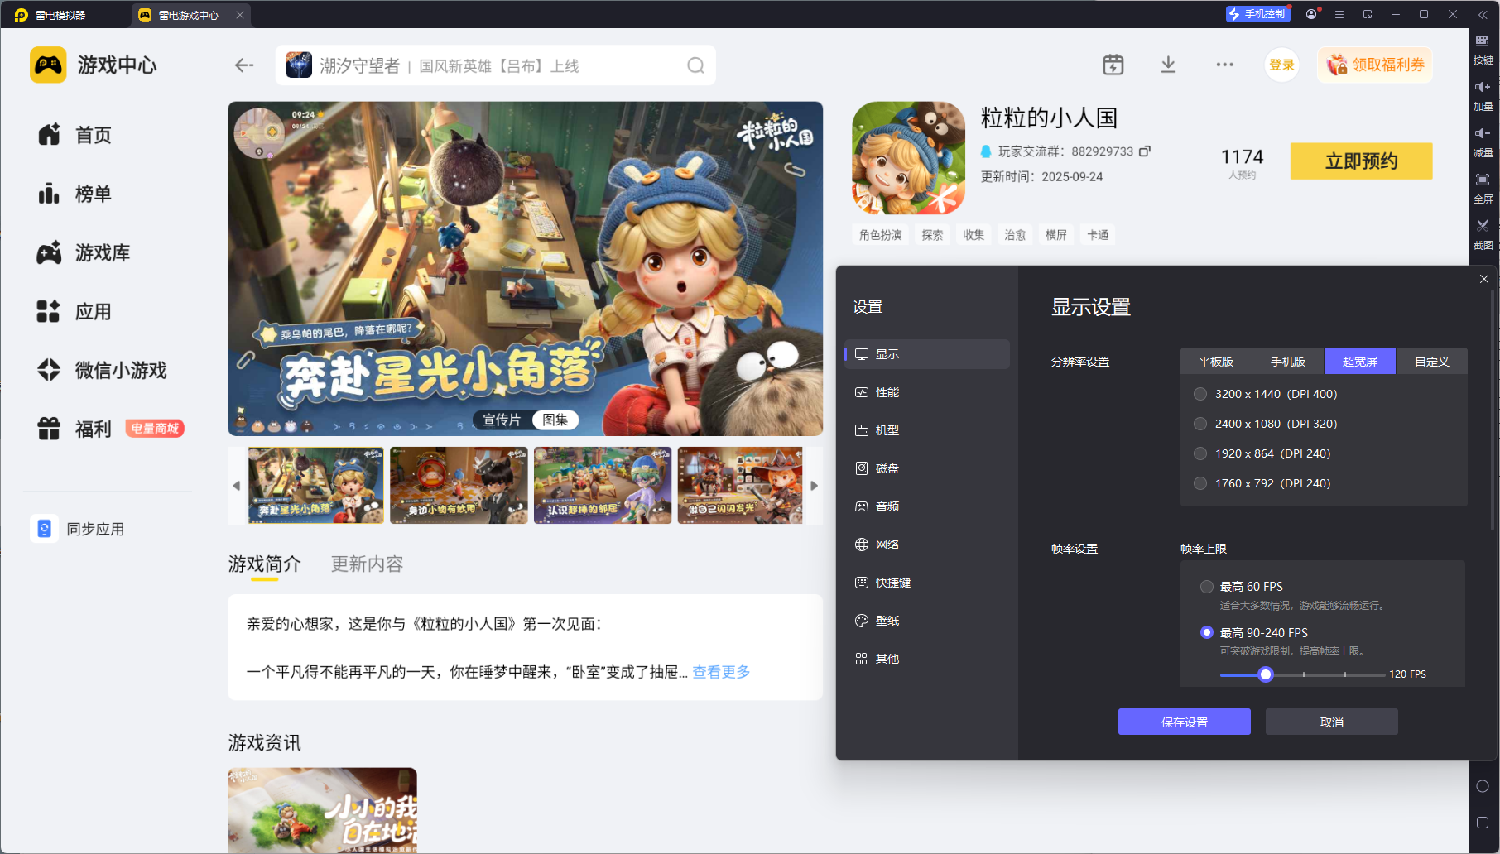Open the 首页 home page in sidebar

(x=75, y=135)
